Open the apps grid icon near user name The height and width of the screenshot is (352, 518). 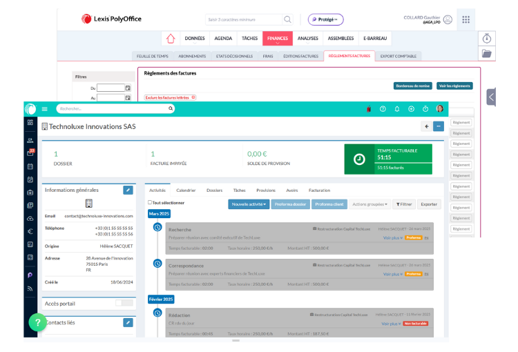pyautogui.click(x=466, y=19)
